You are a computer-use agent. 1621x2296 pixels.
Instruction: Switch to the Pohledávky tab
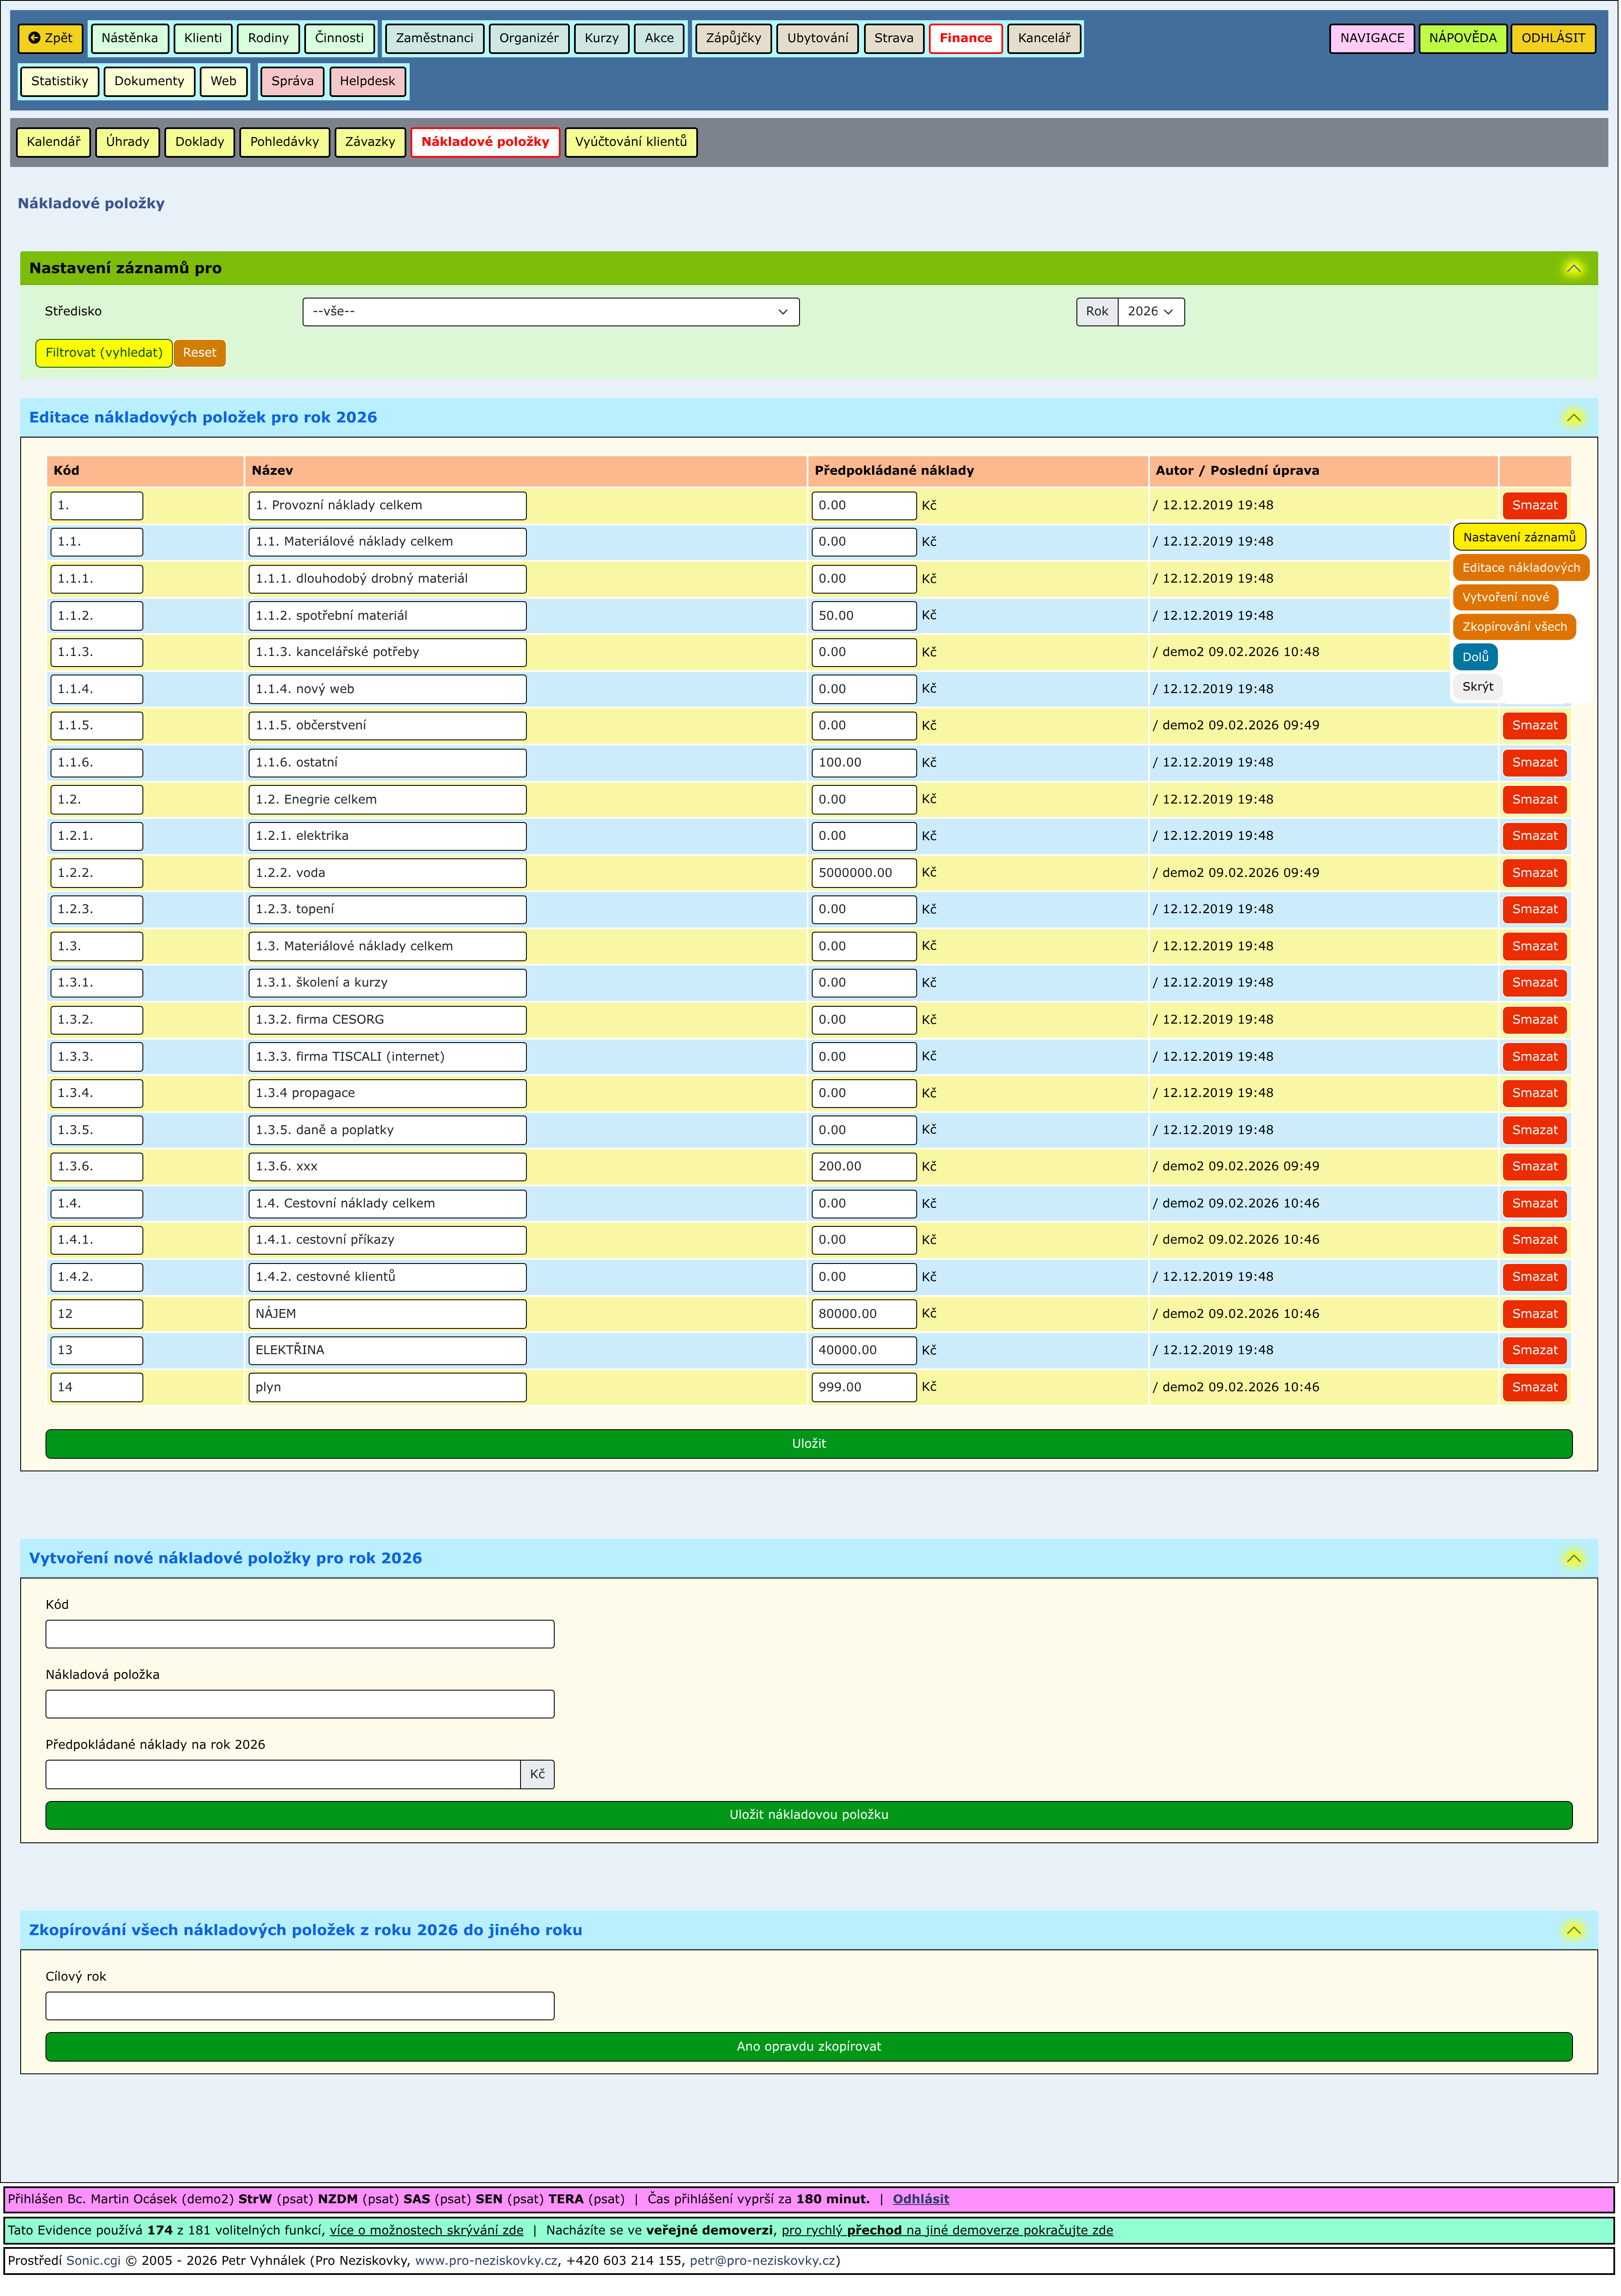coord(284,142)
